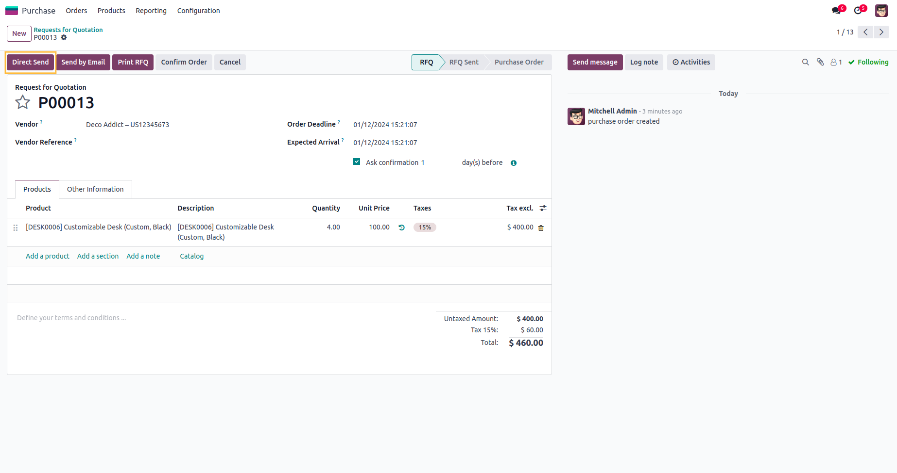
Task: Search messages in the chatter
Action: (x=805, y=62)
